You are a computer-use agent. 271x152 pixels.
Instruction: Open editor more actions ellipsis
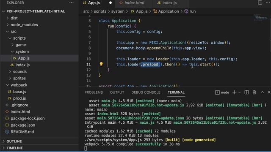[268, 3]
